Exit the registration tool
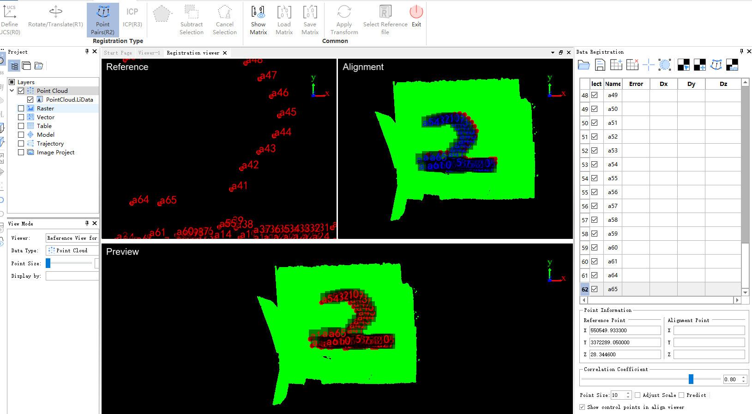 tap(416, 17)
